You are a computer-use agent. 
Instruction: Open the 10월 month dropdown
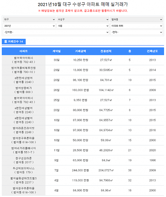[83, 26]
